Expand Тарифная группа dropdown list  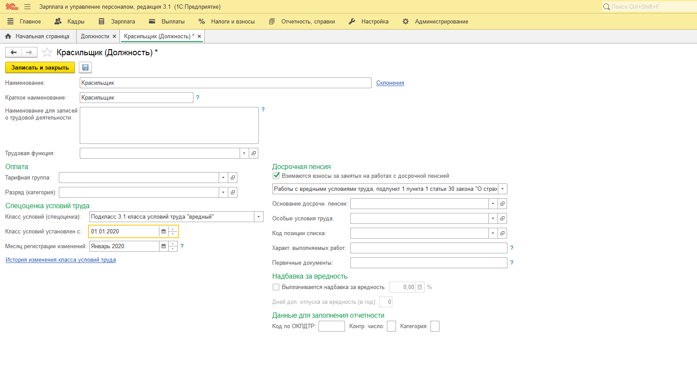[x=223, y=178]
